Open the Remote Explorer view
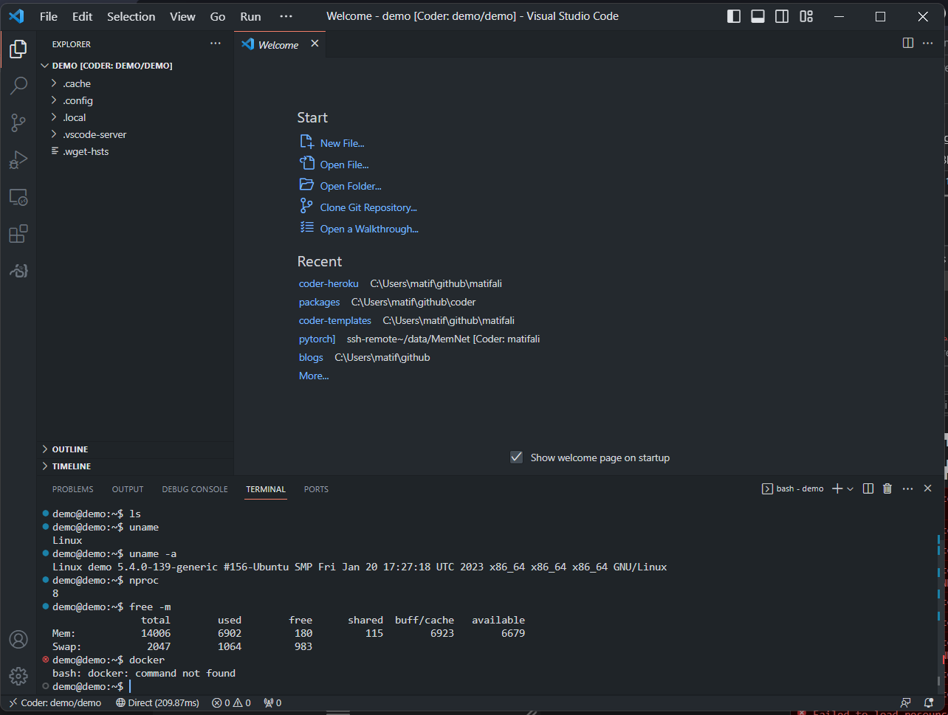This screenshot has height=715, width=948. click(18, 197)
